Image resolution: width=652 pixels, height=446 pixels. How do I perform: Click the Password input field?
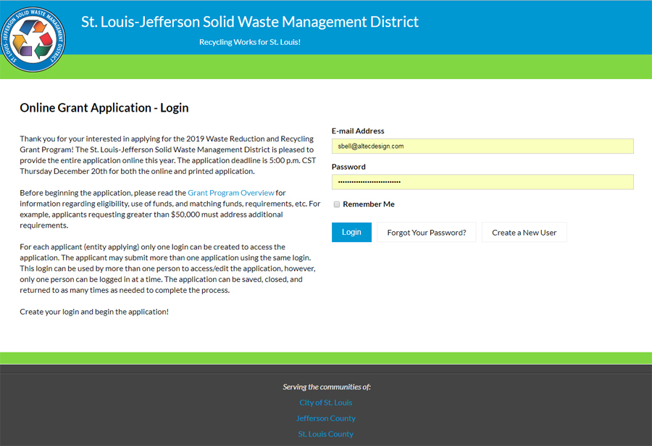(482, 182)
